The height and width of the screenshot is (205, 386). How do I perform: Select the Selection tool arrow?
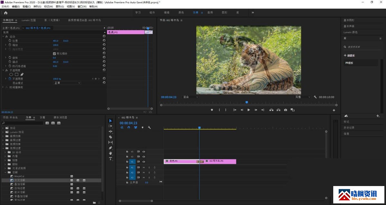[x=111, y=121]
